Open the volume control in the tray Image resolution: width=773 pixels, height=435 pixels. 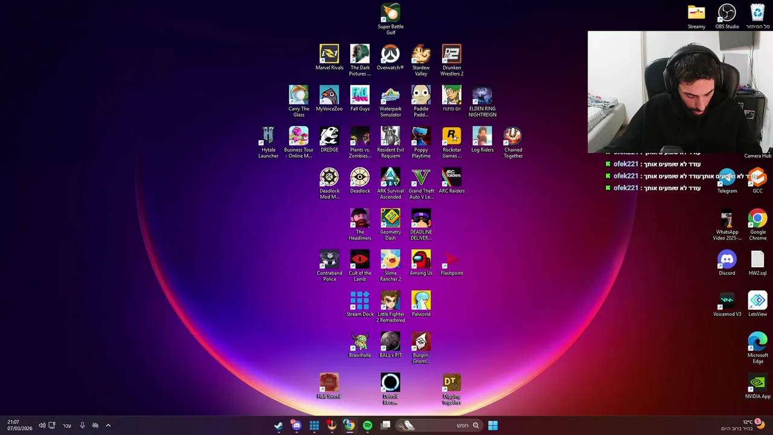tap(42, 425)
